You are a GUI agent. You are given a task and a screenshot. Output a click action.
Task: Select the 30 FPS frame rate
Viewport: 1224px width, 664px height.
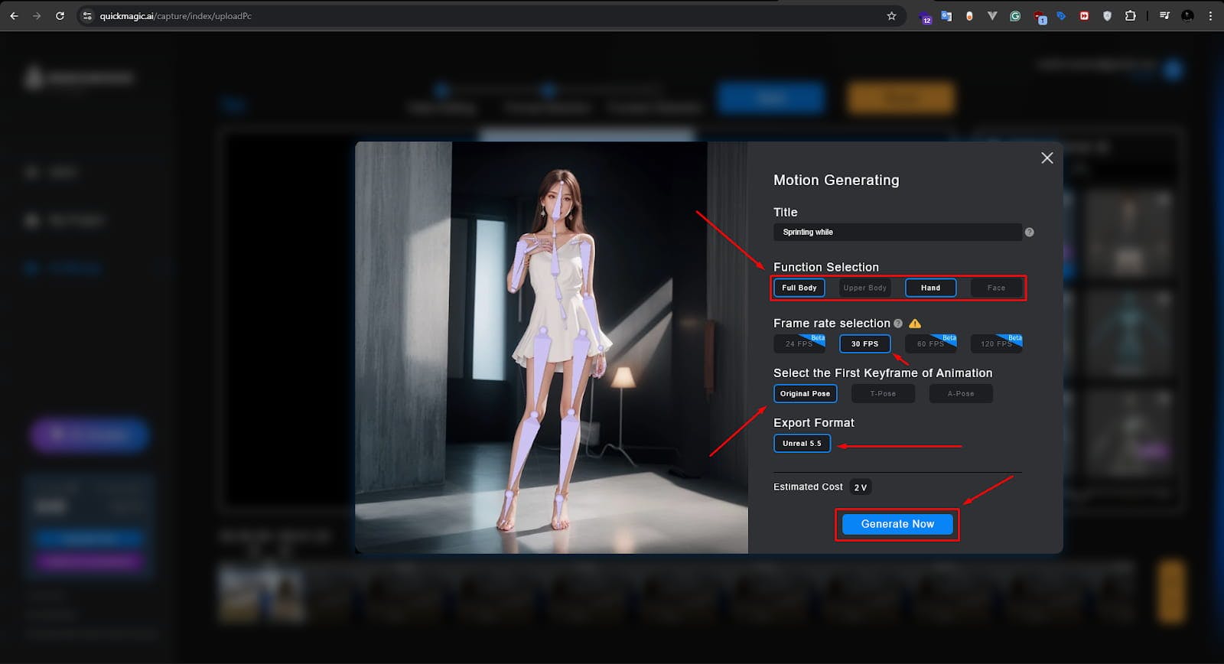[865, 343]
